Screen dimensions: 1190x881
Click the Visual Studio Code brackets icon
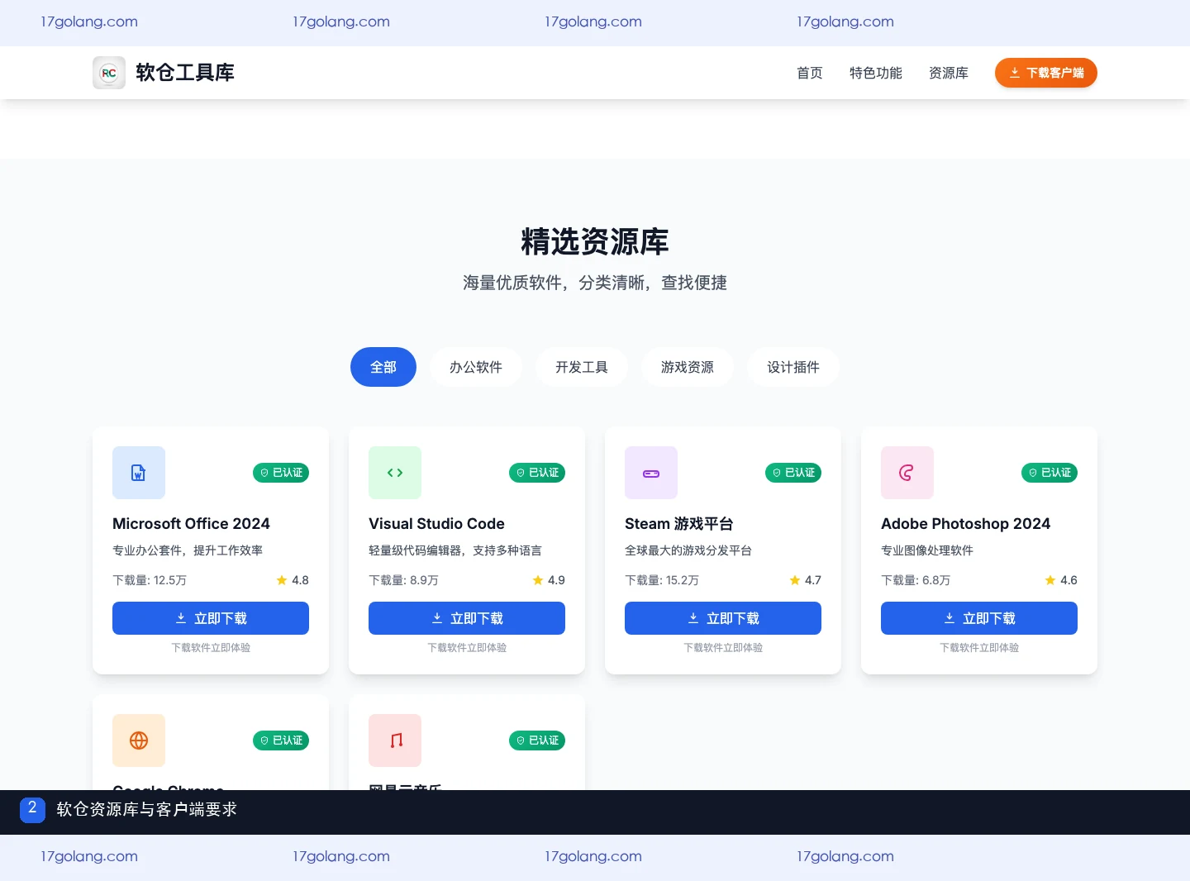tap(395, 473)
